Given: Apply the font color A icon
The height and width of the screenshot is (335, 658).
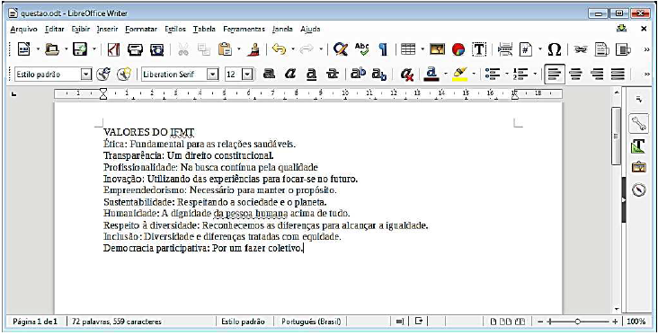Looking at the screenshot, I should (x=431, y=75).
